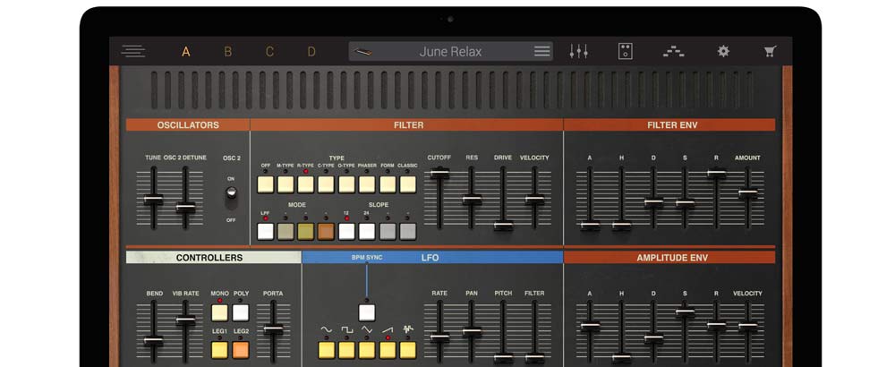The image size is (895, 367).
Task: Adjust the LFO PITCH slider
Action: 503,358
